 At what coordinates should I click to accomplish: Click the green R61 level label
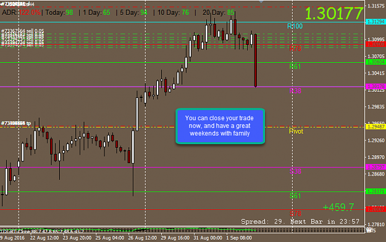(x=295, y=67)
